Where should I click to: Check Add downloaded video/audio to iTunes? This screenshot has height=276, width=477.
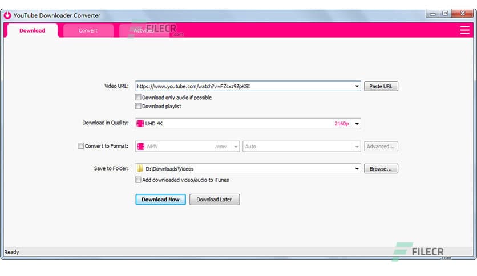pos(138,180)
